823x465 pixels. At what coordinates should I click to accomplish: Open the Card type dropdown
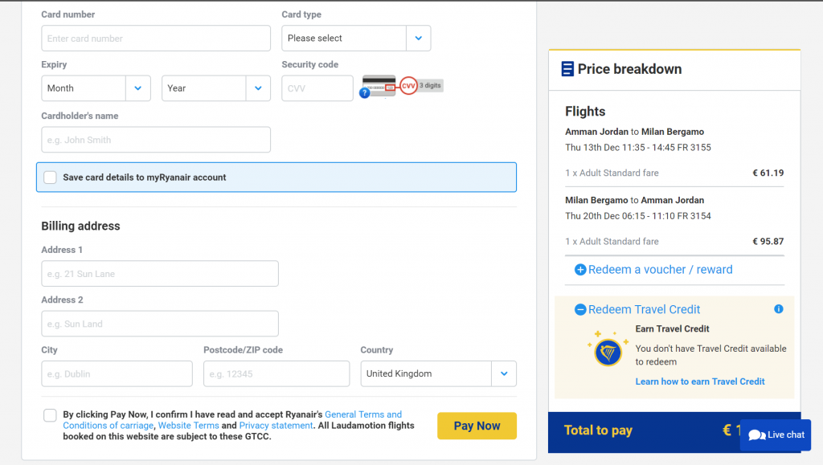click(356, 39)
